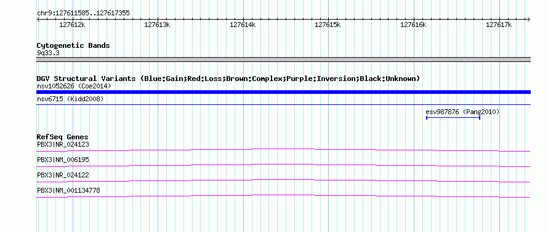Click the gray 9q33.3 cytoband bar
The width and height of the screenshot is (548, 232).
283,60
